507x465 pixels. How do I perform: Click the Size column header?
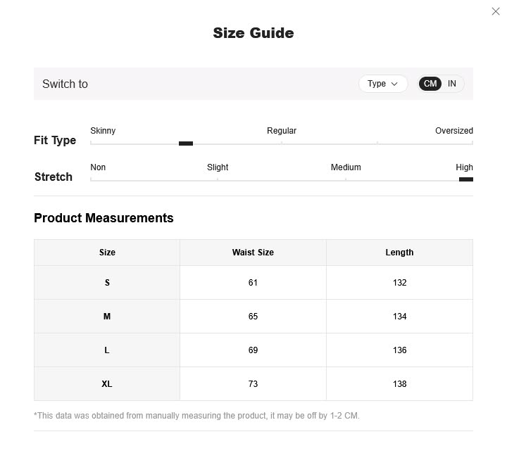coord(107,253)
